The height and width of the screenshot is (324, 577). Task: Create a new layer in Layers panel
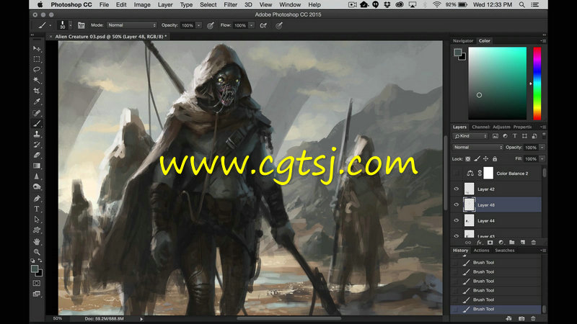click(x=522, y=243)
